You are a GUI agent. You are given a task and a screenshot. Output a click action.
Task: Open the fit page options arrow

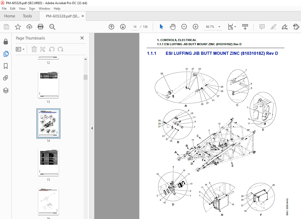235,27
